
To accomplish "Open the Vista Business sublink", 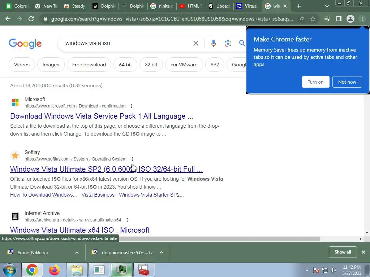I will (x=98, y=195).
